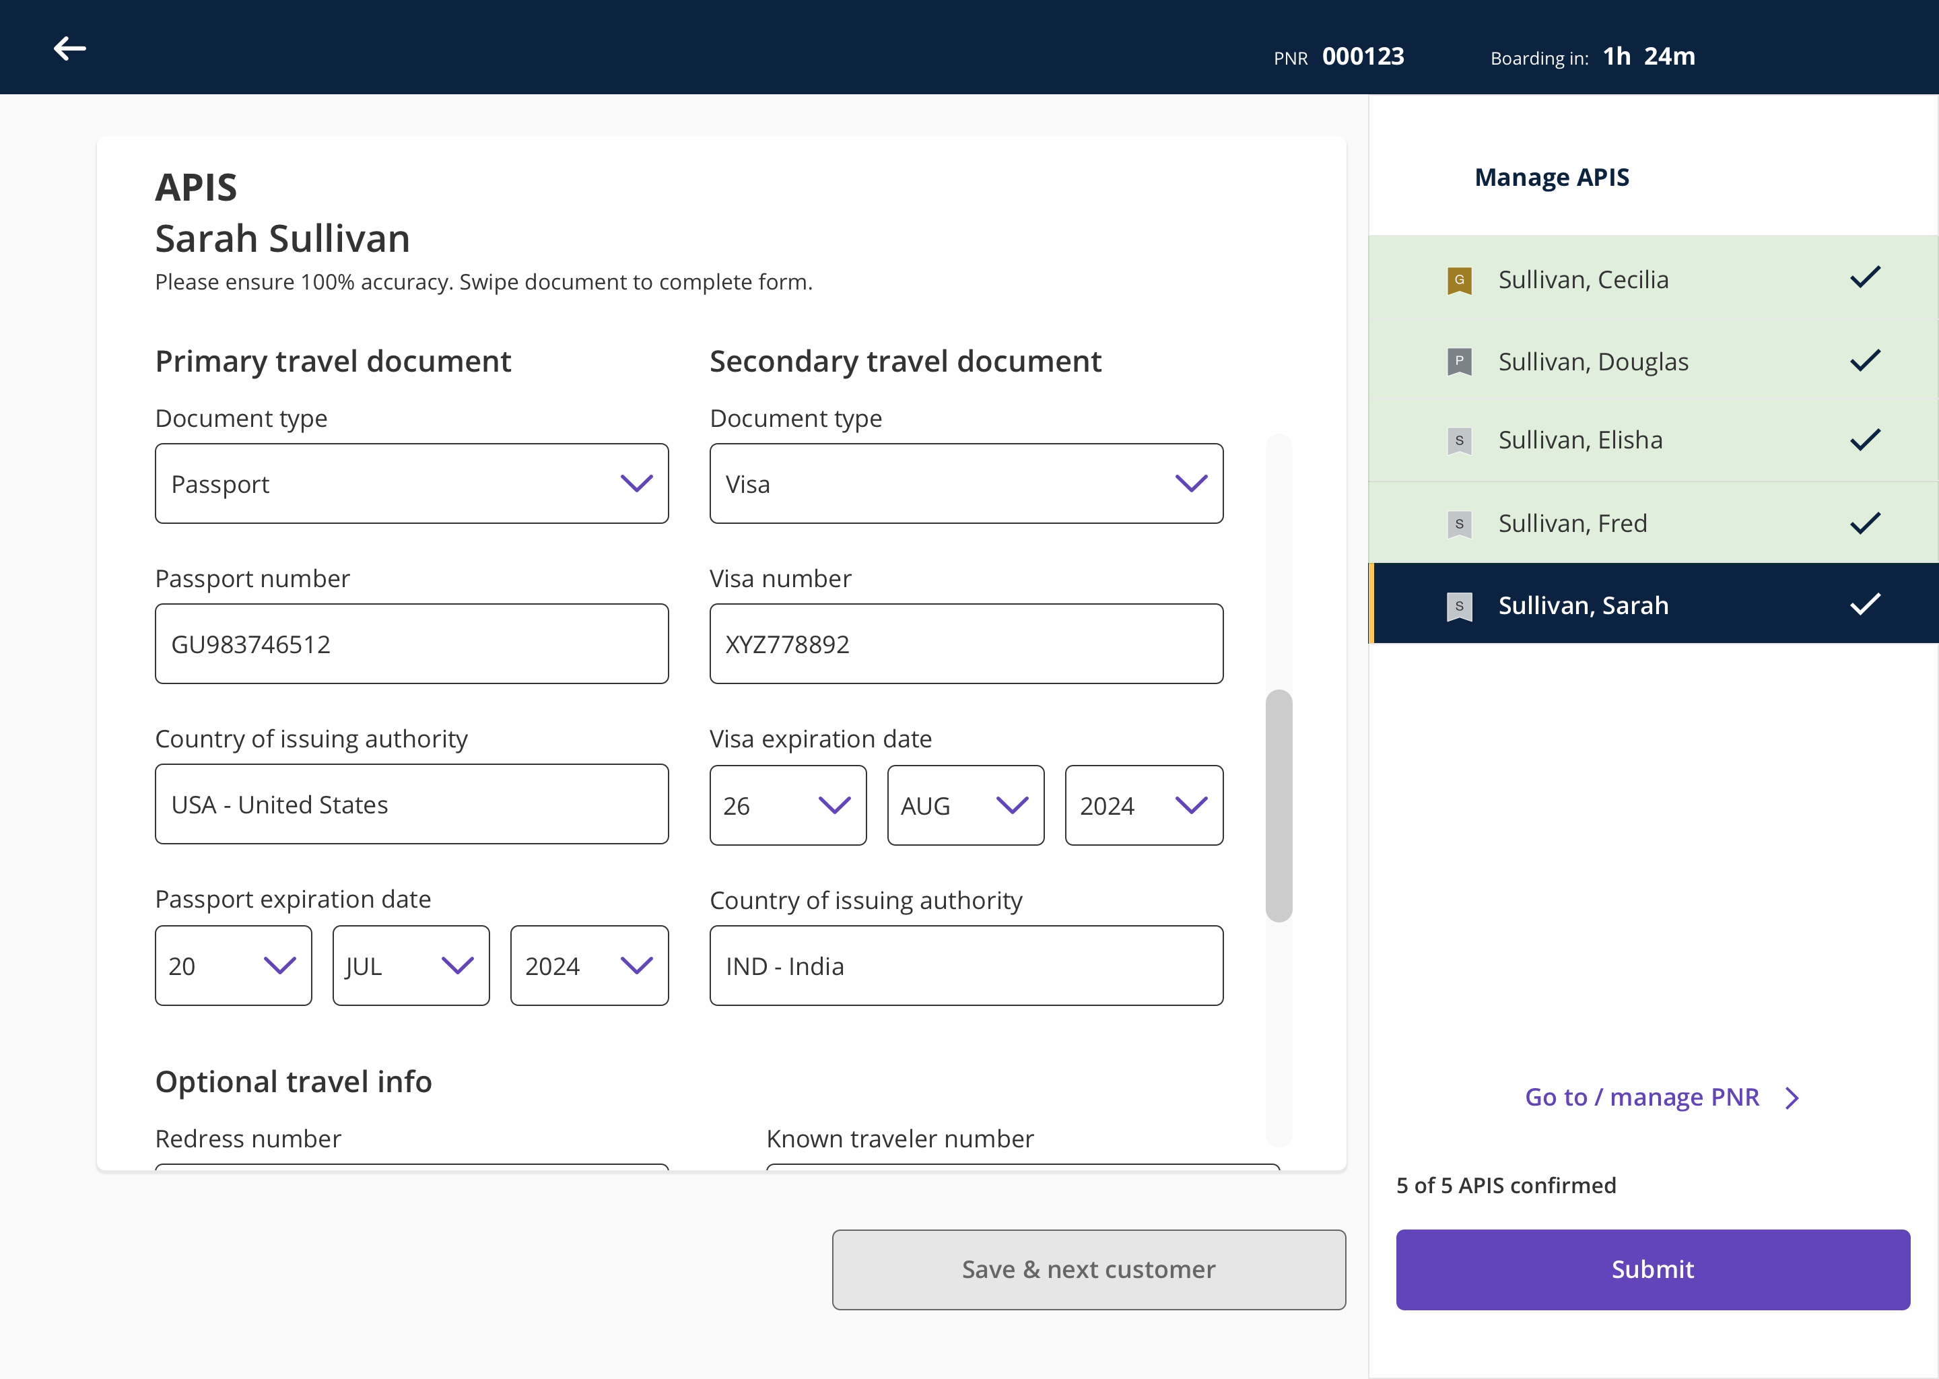Click the passport issuing country field USA - United States
Screen dimensions: 1939x1379
(412, 804)
